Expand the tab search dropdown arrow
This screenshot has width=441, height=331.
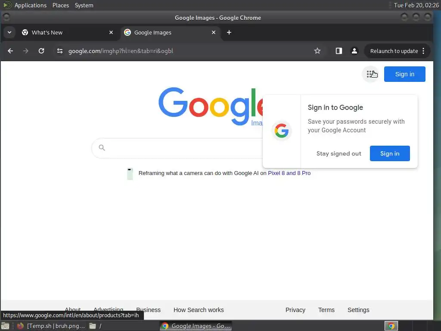point(9,32)
